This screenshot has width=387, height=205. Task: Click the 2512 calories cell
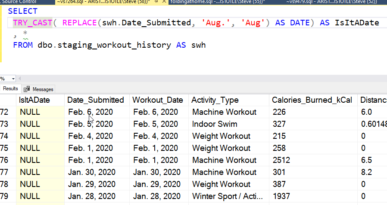point(281,160)
